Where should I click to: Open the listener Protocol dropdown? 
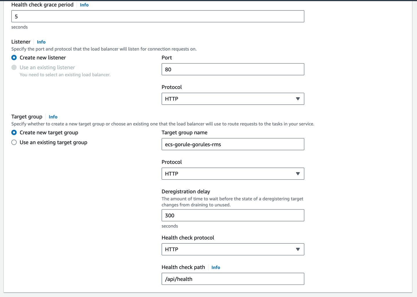[x=233, y=99]
